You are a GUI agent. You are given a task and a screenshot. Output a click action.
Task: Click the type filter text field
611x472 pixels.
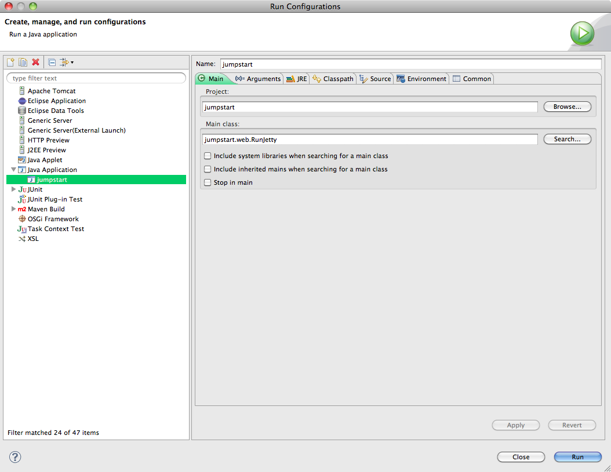[x=96, y=78]
